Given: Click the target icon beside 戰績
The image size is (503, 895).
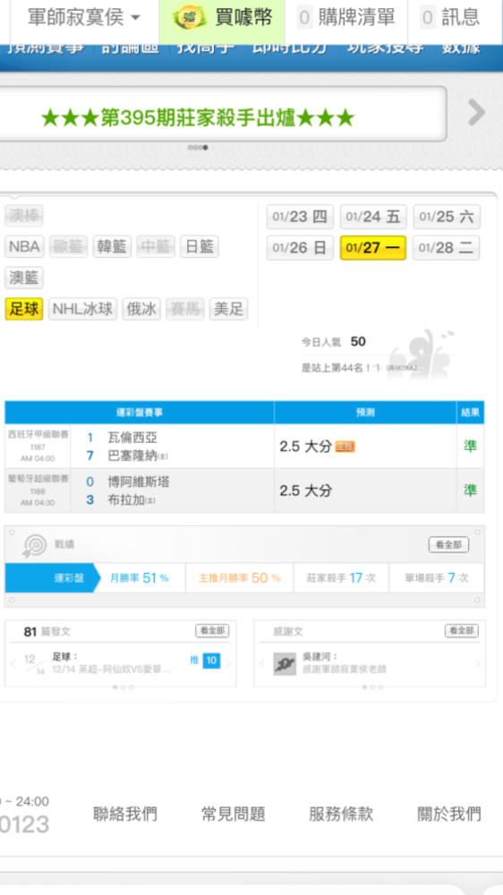Looking at the screenshot, I should (34, 546).
